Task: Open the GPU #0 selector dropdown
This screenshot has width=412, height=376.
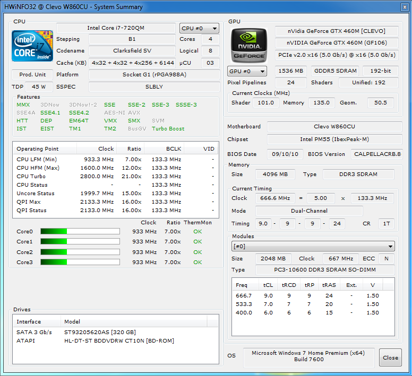Action: [247, 71]
